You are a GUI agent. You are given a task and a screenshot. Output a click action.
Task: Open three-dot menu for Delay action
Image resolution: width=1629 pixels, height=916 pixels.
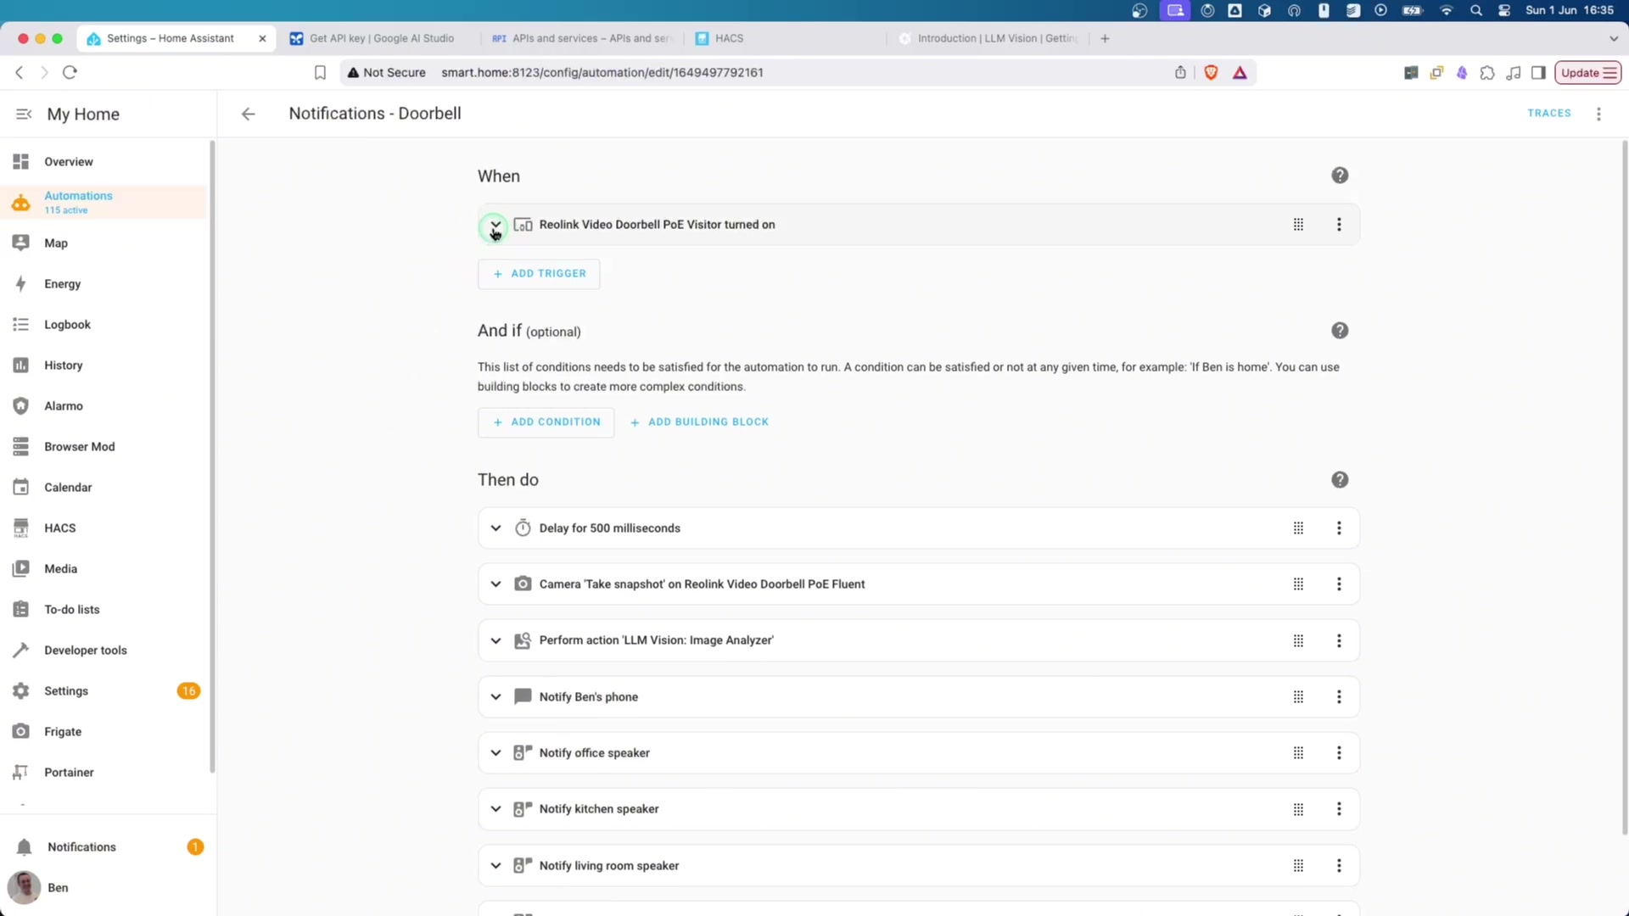1339,528
